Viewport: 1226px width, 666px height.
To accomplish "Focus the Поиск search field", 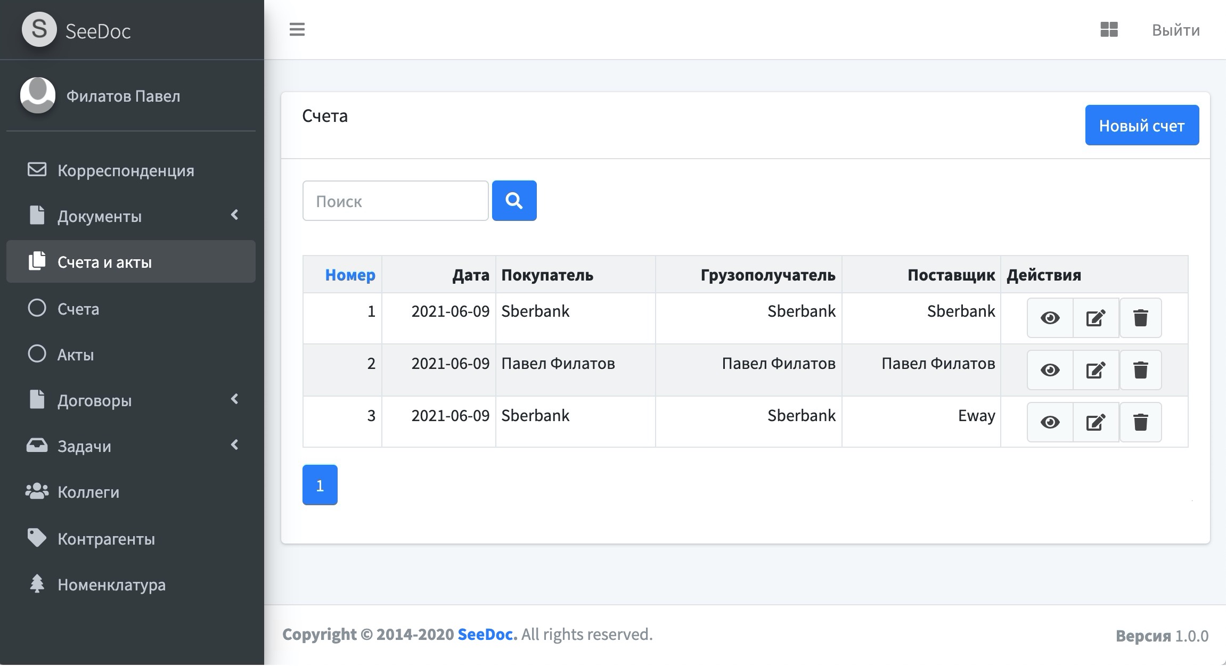I will click(395, 201).
